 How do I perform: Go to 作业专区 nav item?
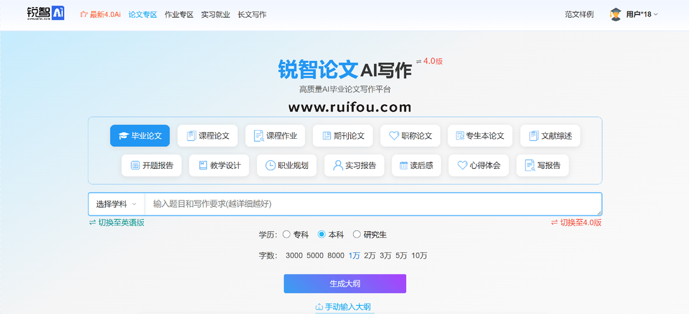pos(179,14)
